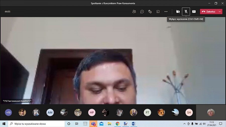Toggle Windows Task View
This screenshot has height=127, width=226.
pyautogui.click(x=77, y=124)
